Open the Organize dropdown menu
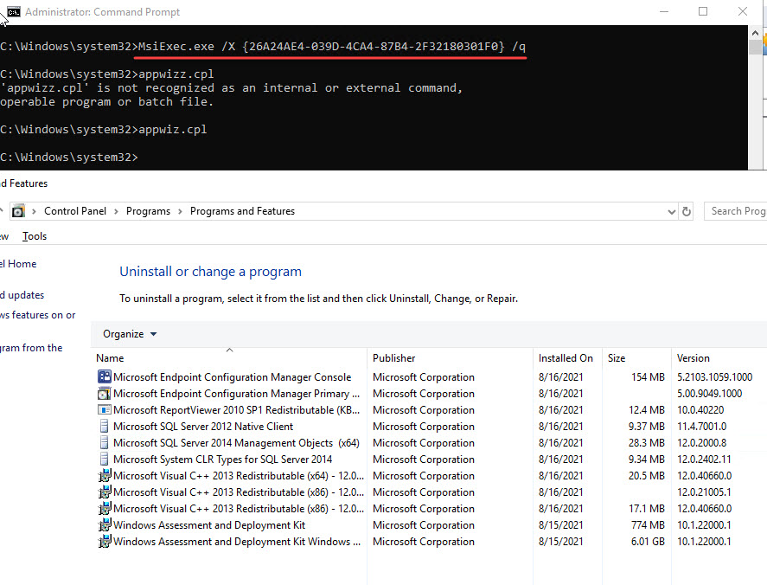This screenshot has width=767, height=585. pos(130,334)
